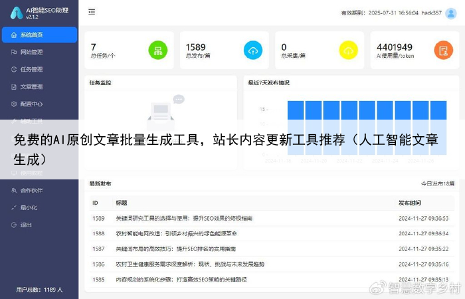Click 退出 to log out

(26, 225)
